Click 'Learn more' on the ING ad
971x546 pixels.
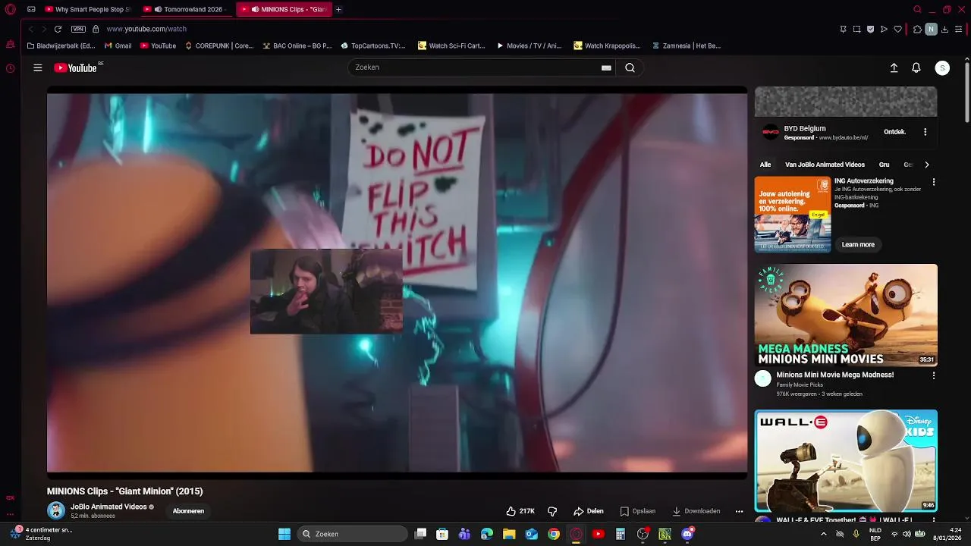858,244
